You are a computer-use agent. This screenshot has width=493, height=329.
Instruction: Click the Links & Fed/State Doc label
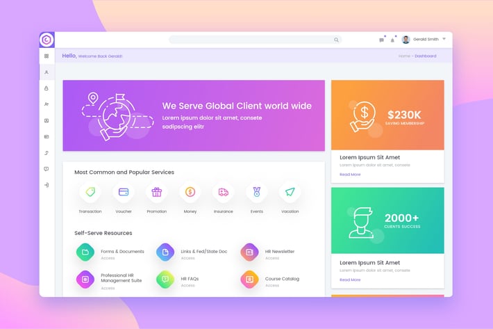click(x=203, y=252)
